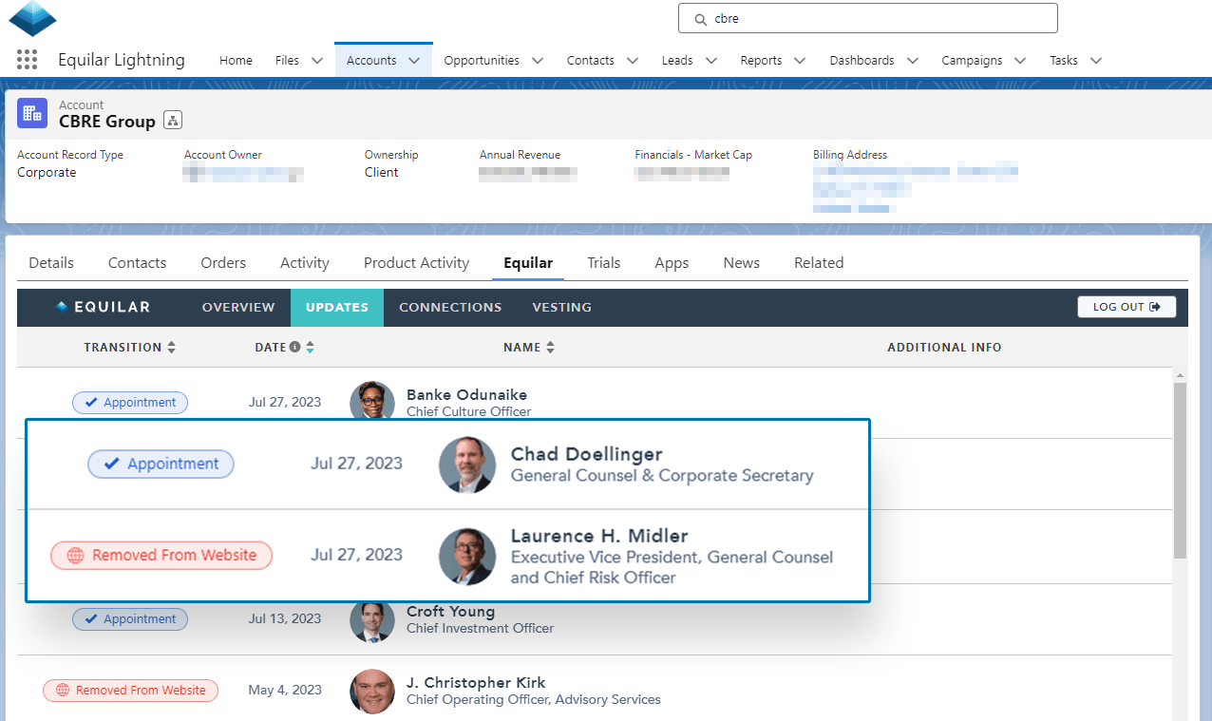Expand the Accounts tab dropdown chevron
1212x721 pixels.
point(414,60)
